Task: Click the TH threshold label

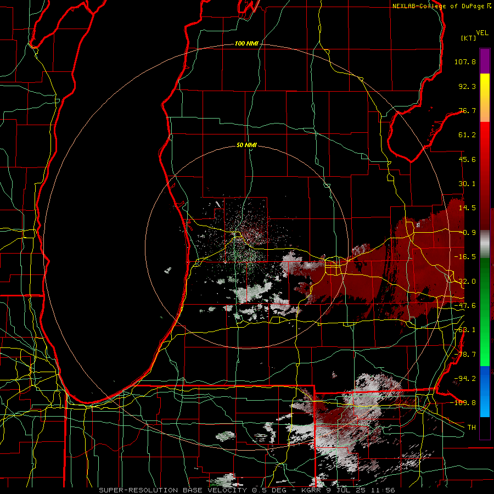Action: [471, 428]
